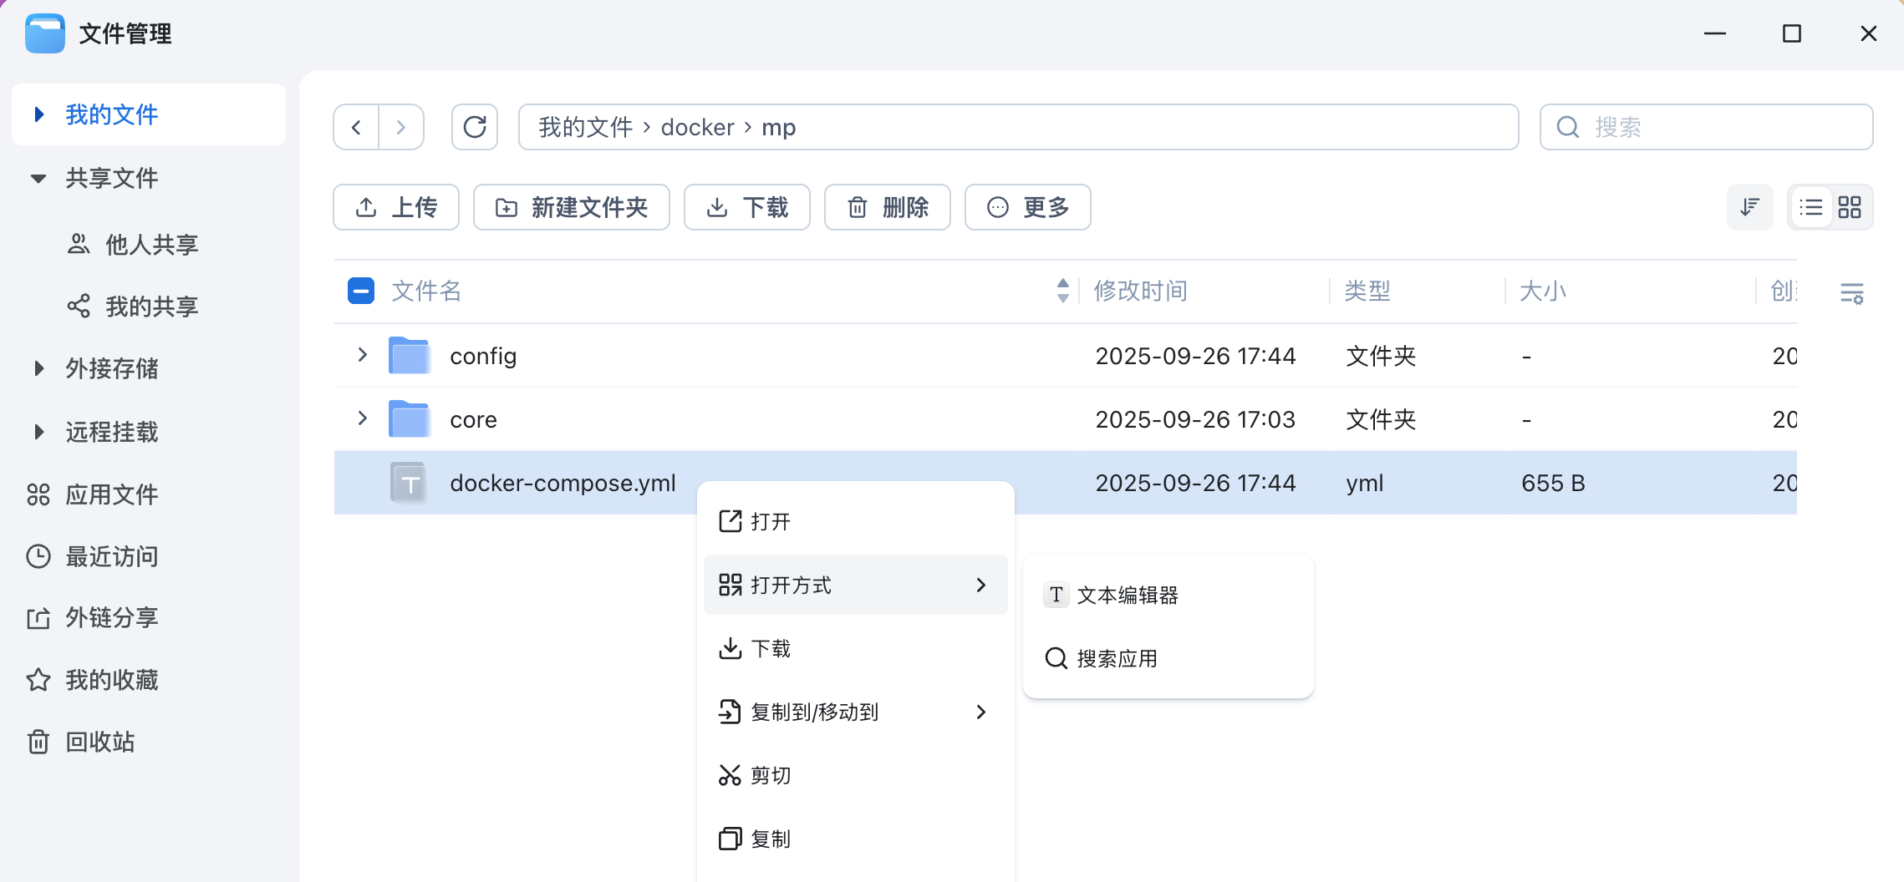Select 剪切 in the context menu
The width and height of the screenshot is (1904, 882).
[x=770, y=775]
